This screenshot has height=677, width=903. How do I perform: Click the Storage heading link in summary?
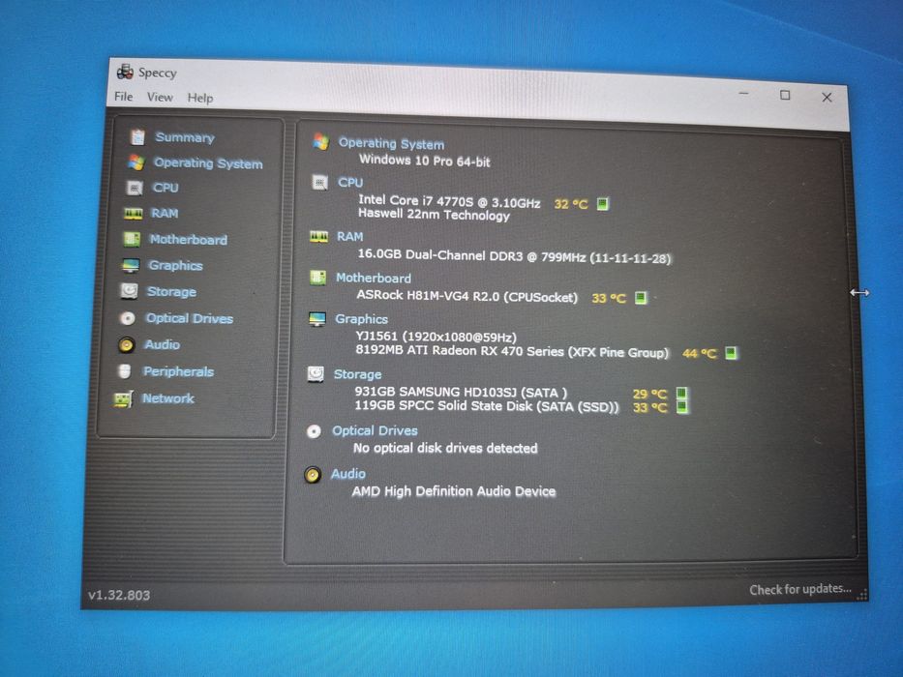click(357, 374)
